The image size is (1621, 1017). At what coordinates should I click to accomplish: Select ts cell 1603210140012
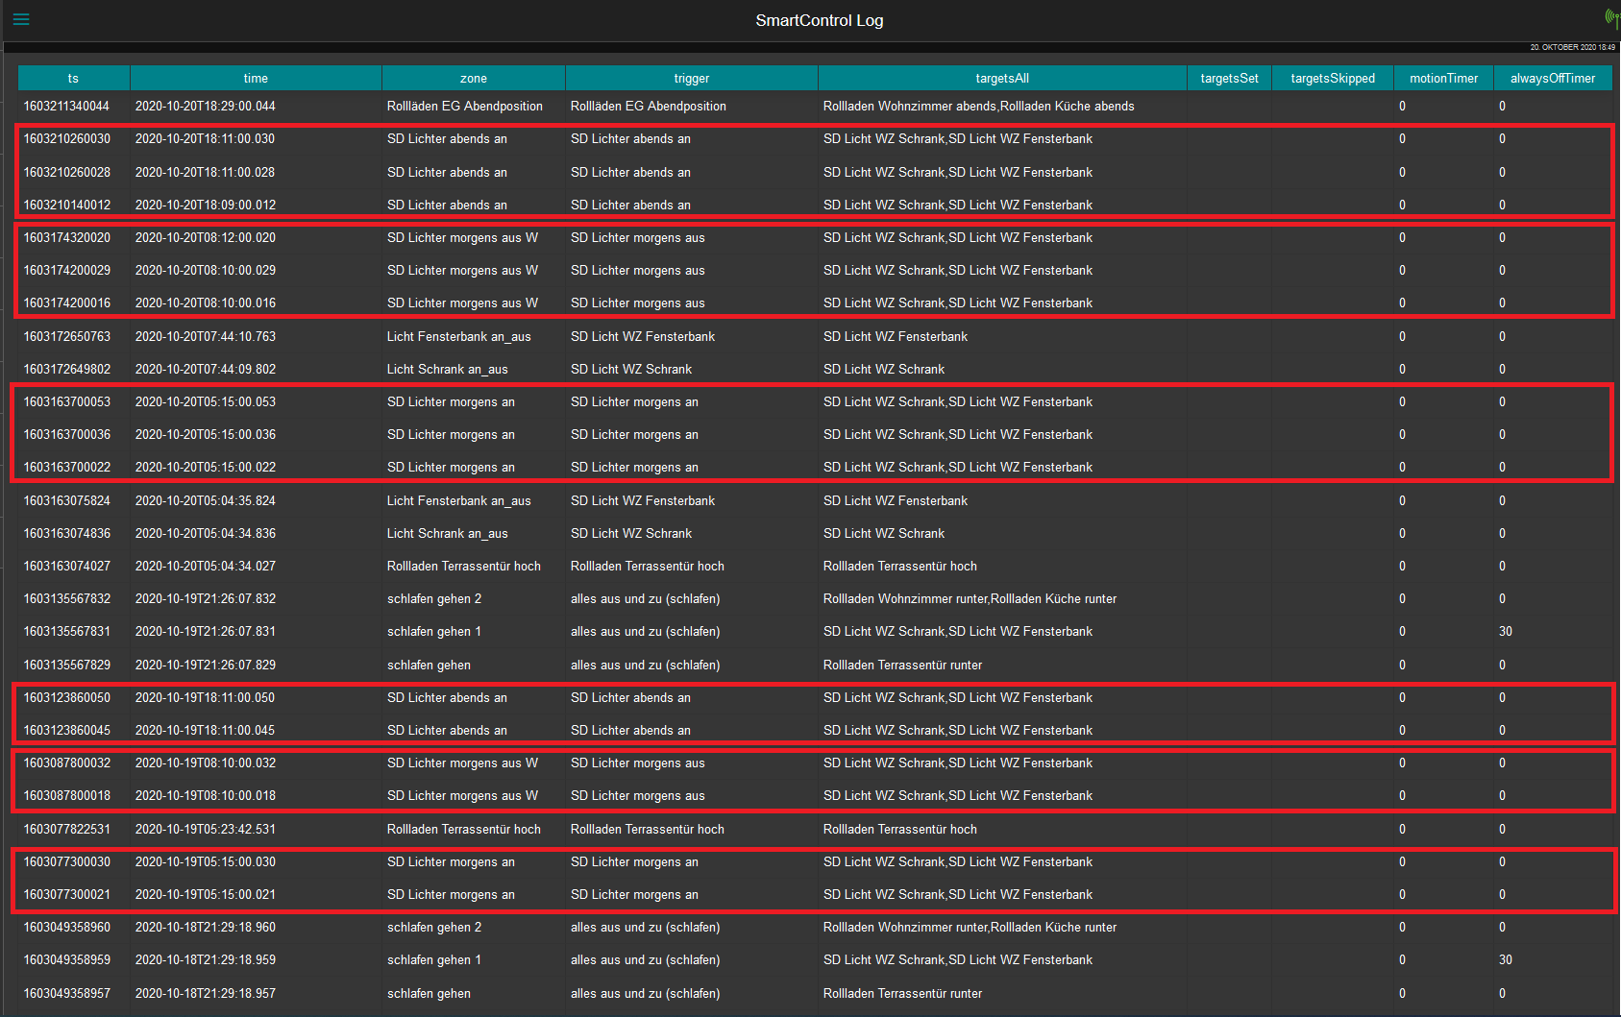[x=66, y=205]
